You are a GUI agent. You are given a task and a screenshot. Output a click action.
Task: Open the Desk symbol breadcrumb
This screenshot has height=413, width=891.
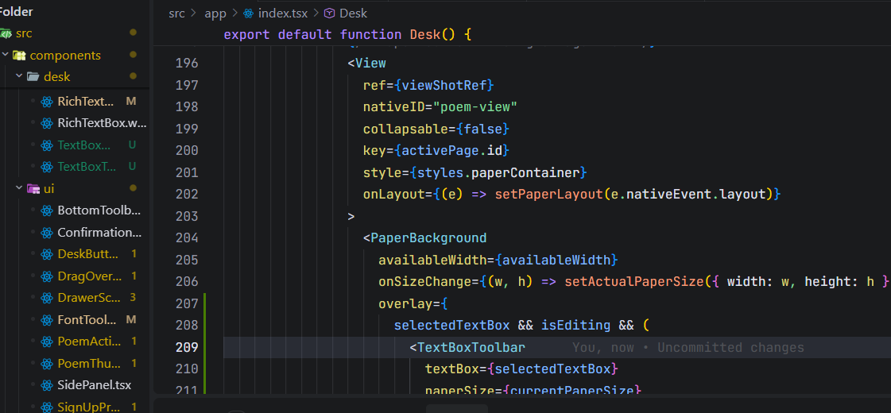click(x=354, y=13)
